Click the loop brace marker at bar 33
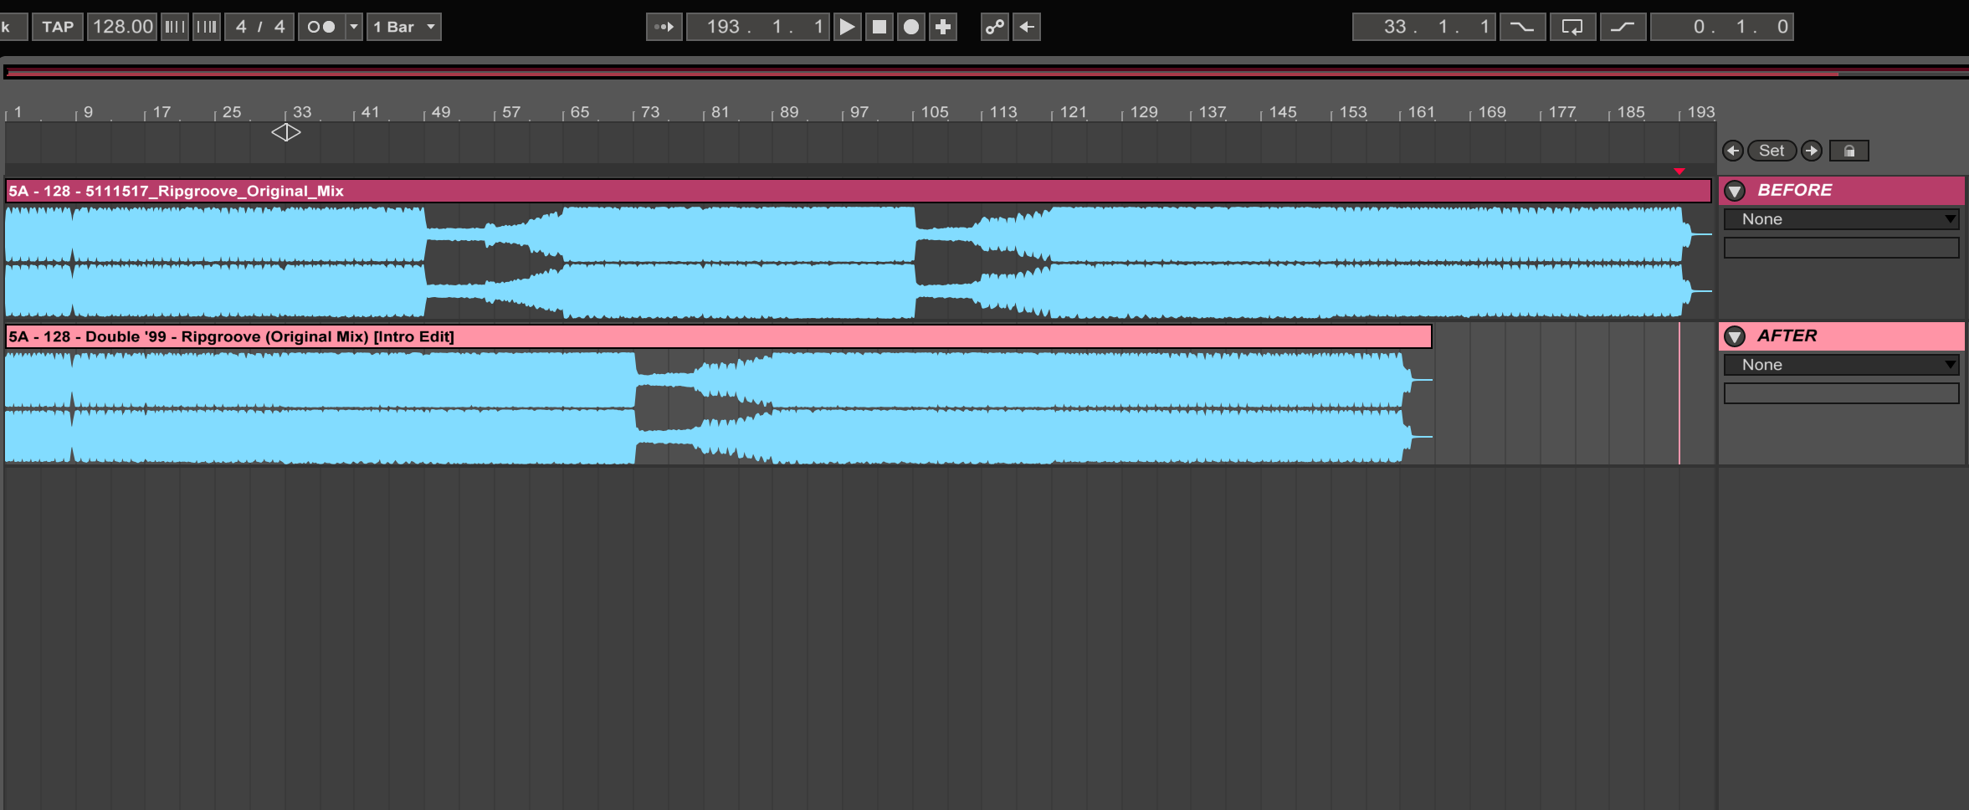Image resolution: width=1969 pixels, height=810 pixels. (286, 132)
